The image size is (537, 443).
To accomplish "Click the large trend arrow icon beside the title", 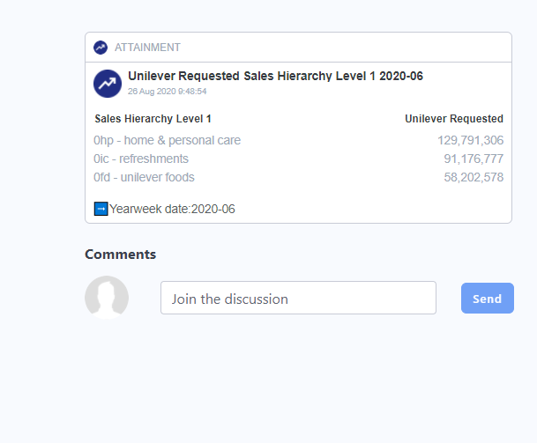I will 108,84.
